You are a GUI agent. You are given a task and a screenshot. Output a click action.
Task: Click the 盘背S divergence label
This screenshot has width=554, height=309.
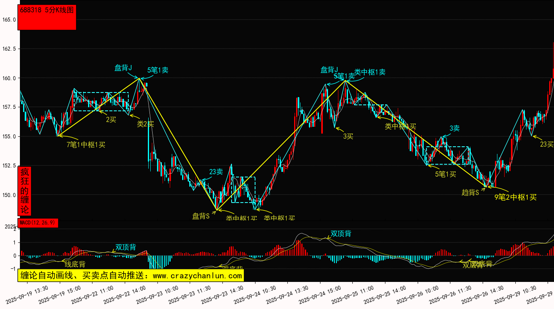pos(201,216)
